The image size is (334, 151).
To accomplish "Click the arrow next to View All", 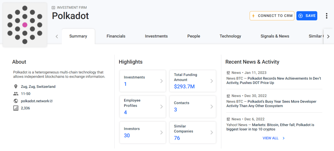I will click(x=284, y=138).
